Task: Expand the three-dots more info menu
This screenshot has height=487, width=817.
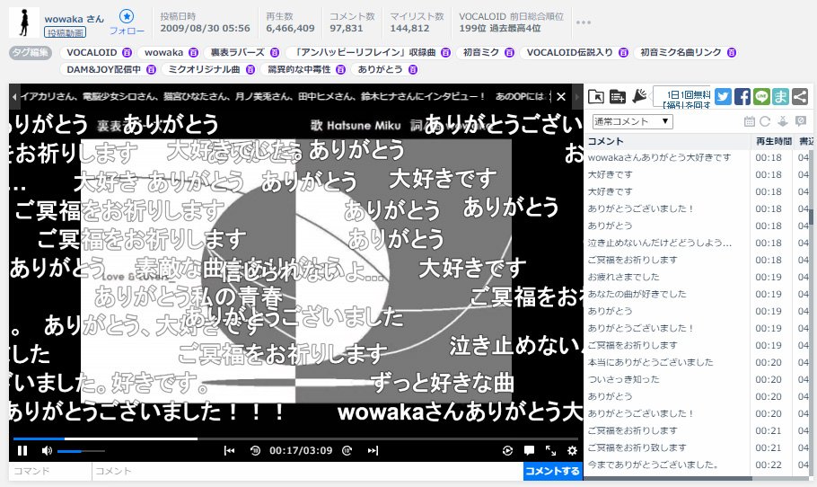Action: 584,22
